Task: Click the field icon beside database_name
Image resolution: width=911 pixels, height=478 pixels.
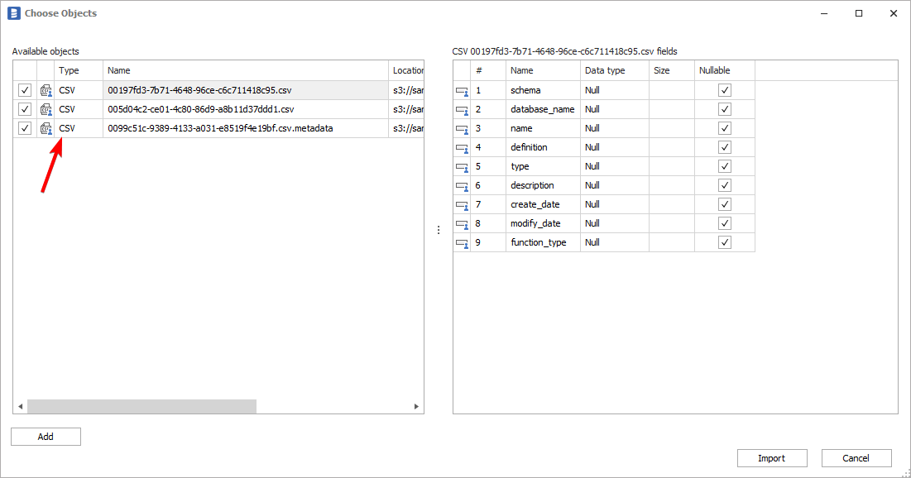Action: pos(463,108)
